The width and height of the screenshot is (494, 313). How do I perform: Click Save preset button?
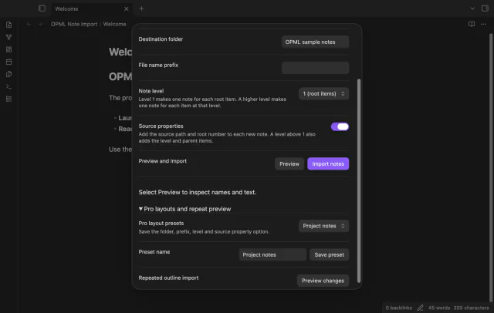[x=330, y=254]
